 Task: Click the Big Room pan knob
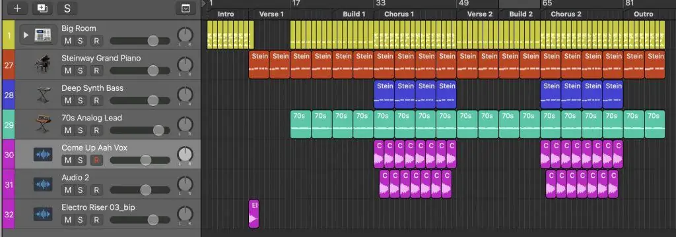click(185, 36)
